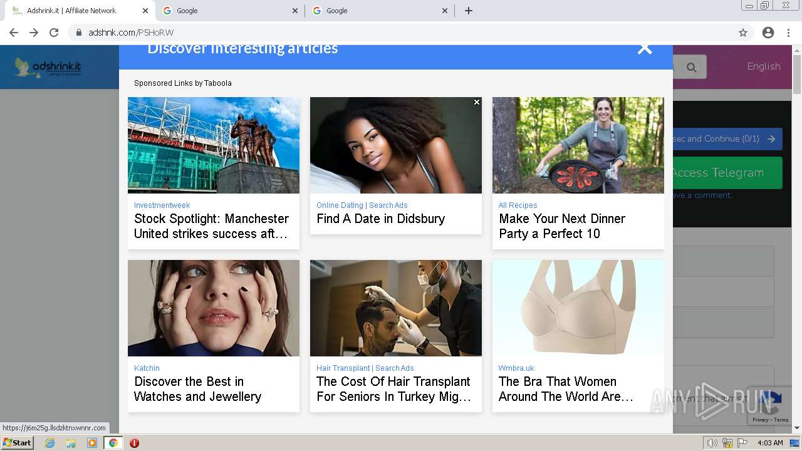This screenshot has height=451, width=802.
Task: Click the Katchin source label
Action: [x=147, y=368]
